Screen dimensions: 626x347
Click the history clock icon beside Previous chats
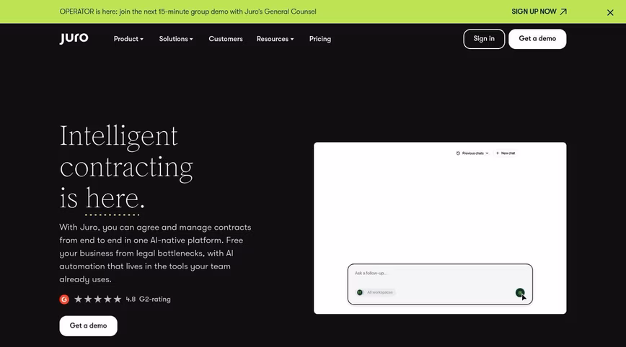pyautogui.click(x=458, y=153)
